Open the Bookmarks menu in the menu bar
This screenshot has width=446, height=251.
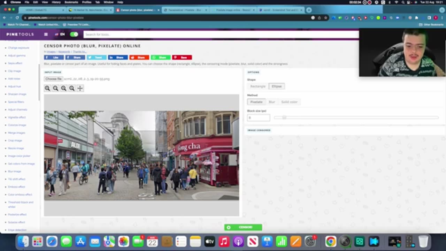pos(71,2)
